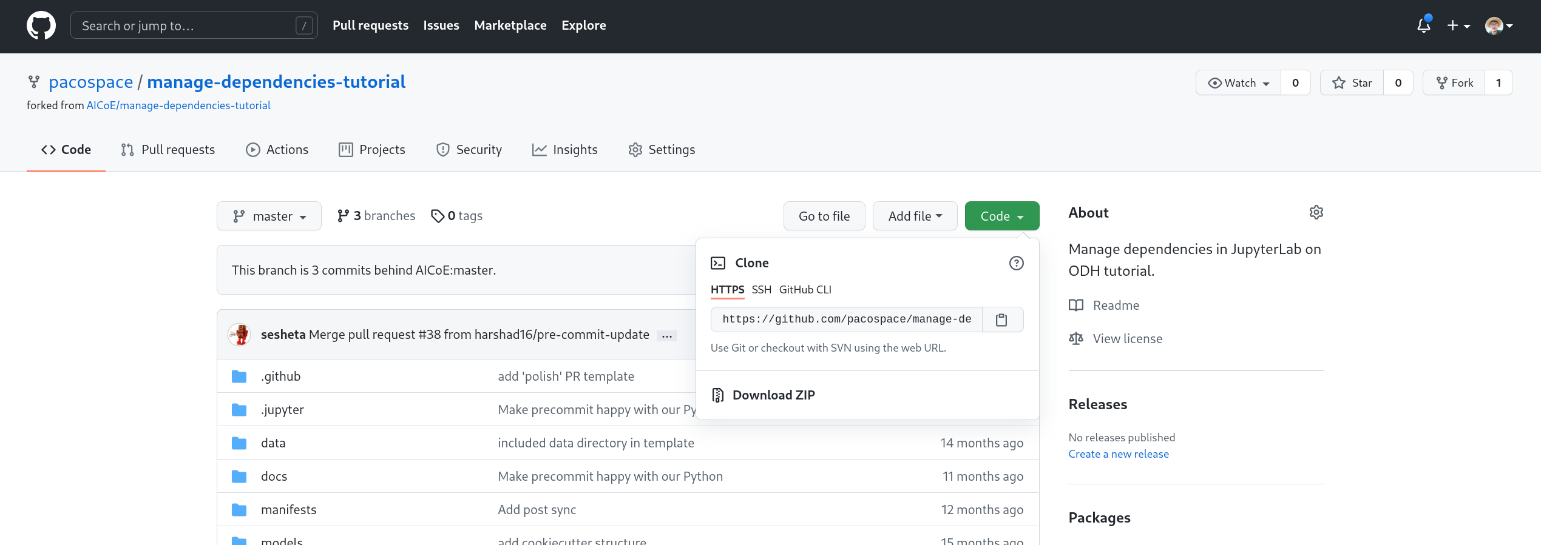This screenshot has height=545, width=1541.
Task: Open the sesheta author link
Action: point(283,335)
